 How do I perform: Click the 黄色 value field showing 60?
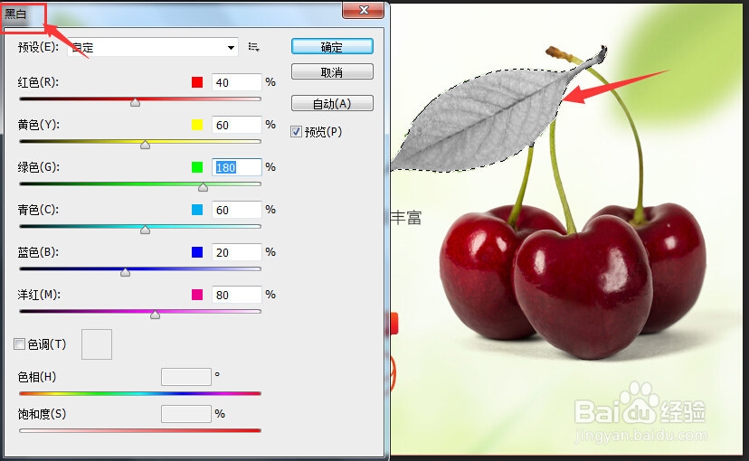237,125
